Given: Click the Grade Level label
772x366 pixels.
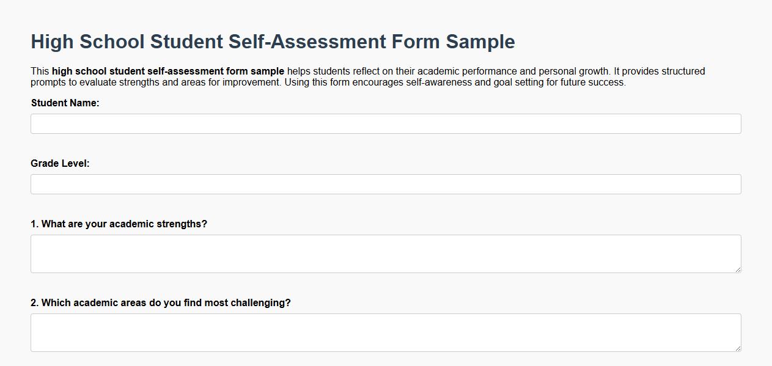Looking at the screenshot, I should click(61, 163).
